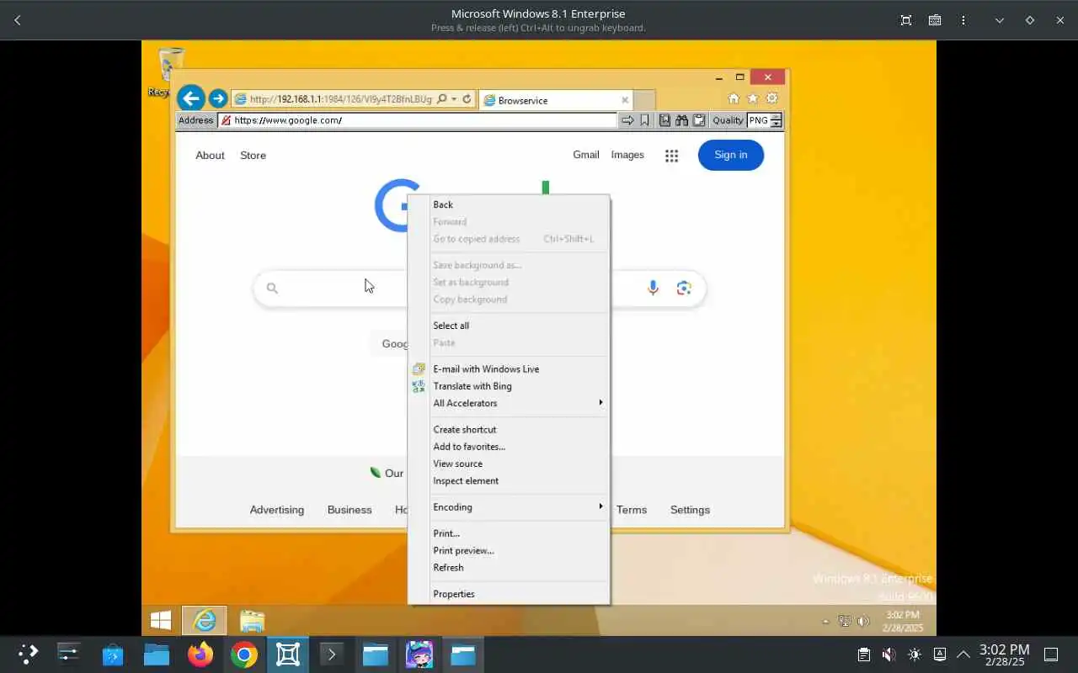The image size is (1078, 673).
Task: Open File Explorer on the Windows taskbar
Action: (x=252, y=621)
